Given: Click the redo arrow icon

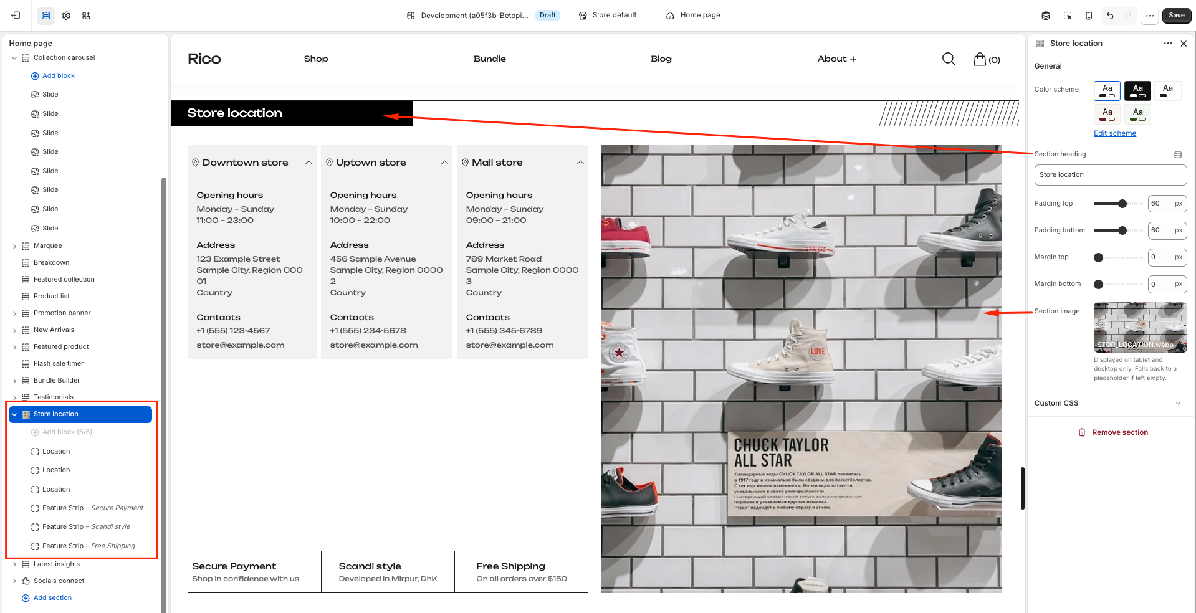Looking at the screenshot, I should click(x=1128, y=16).
